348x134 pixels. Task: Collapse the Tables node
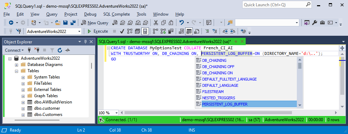16,71
